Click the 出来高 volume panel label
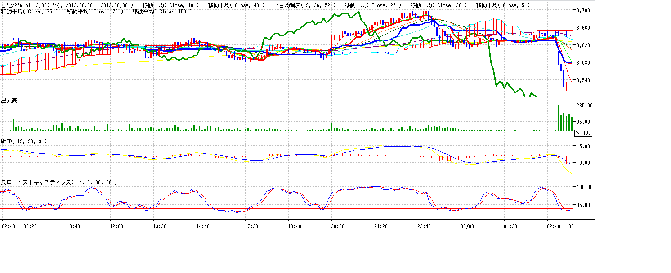 [x=9, y=101]
